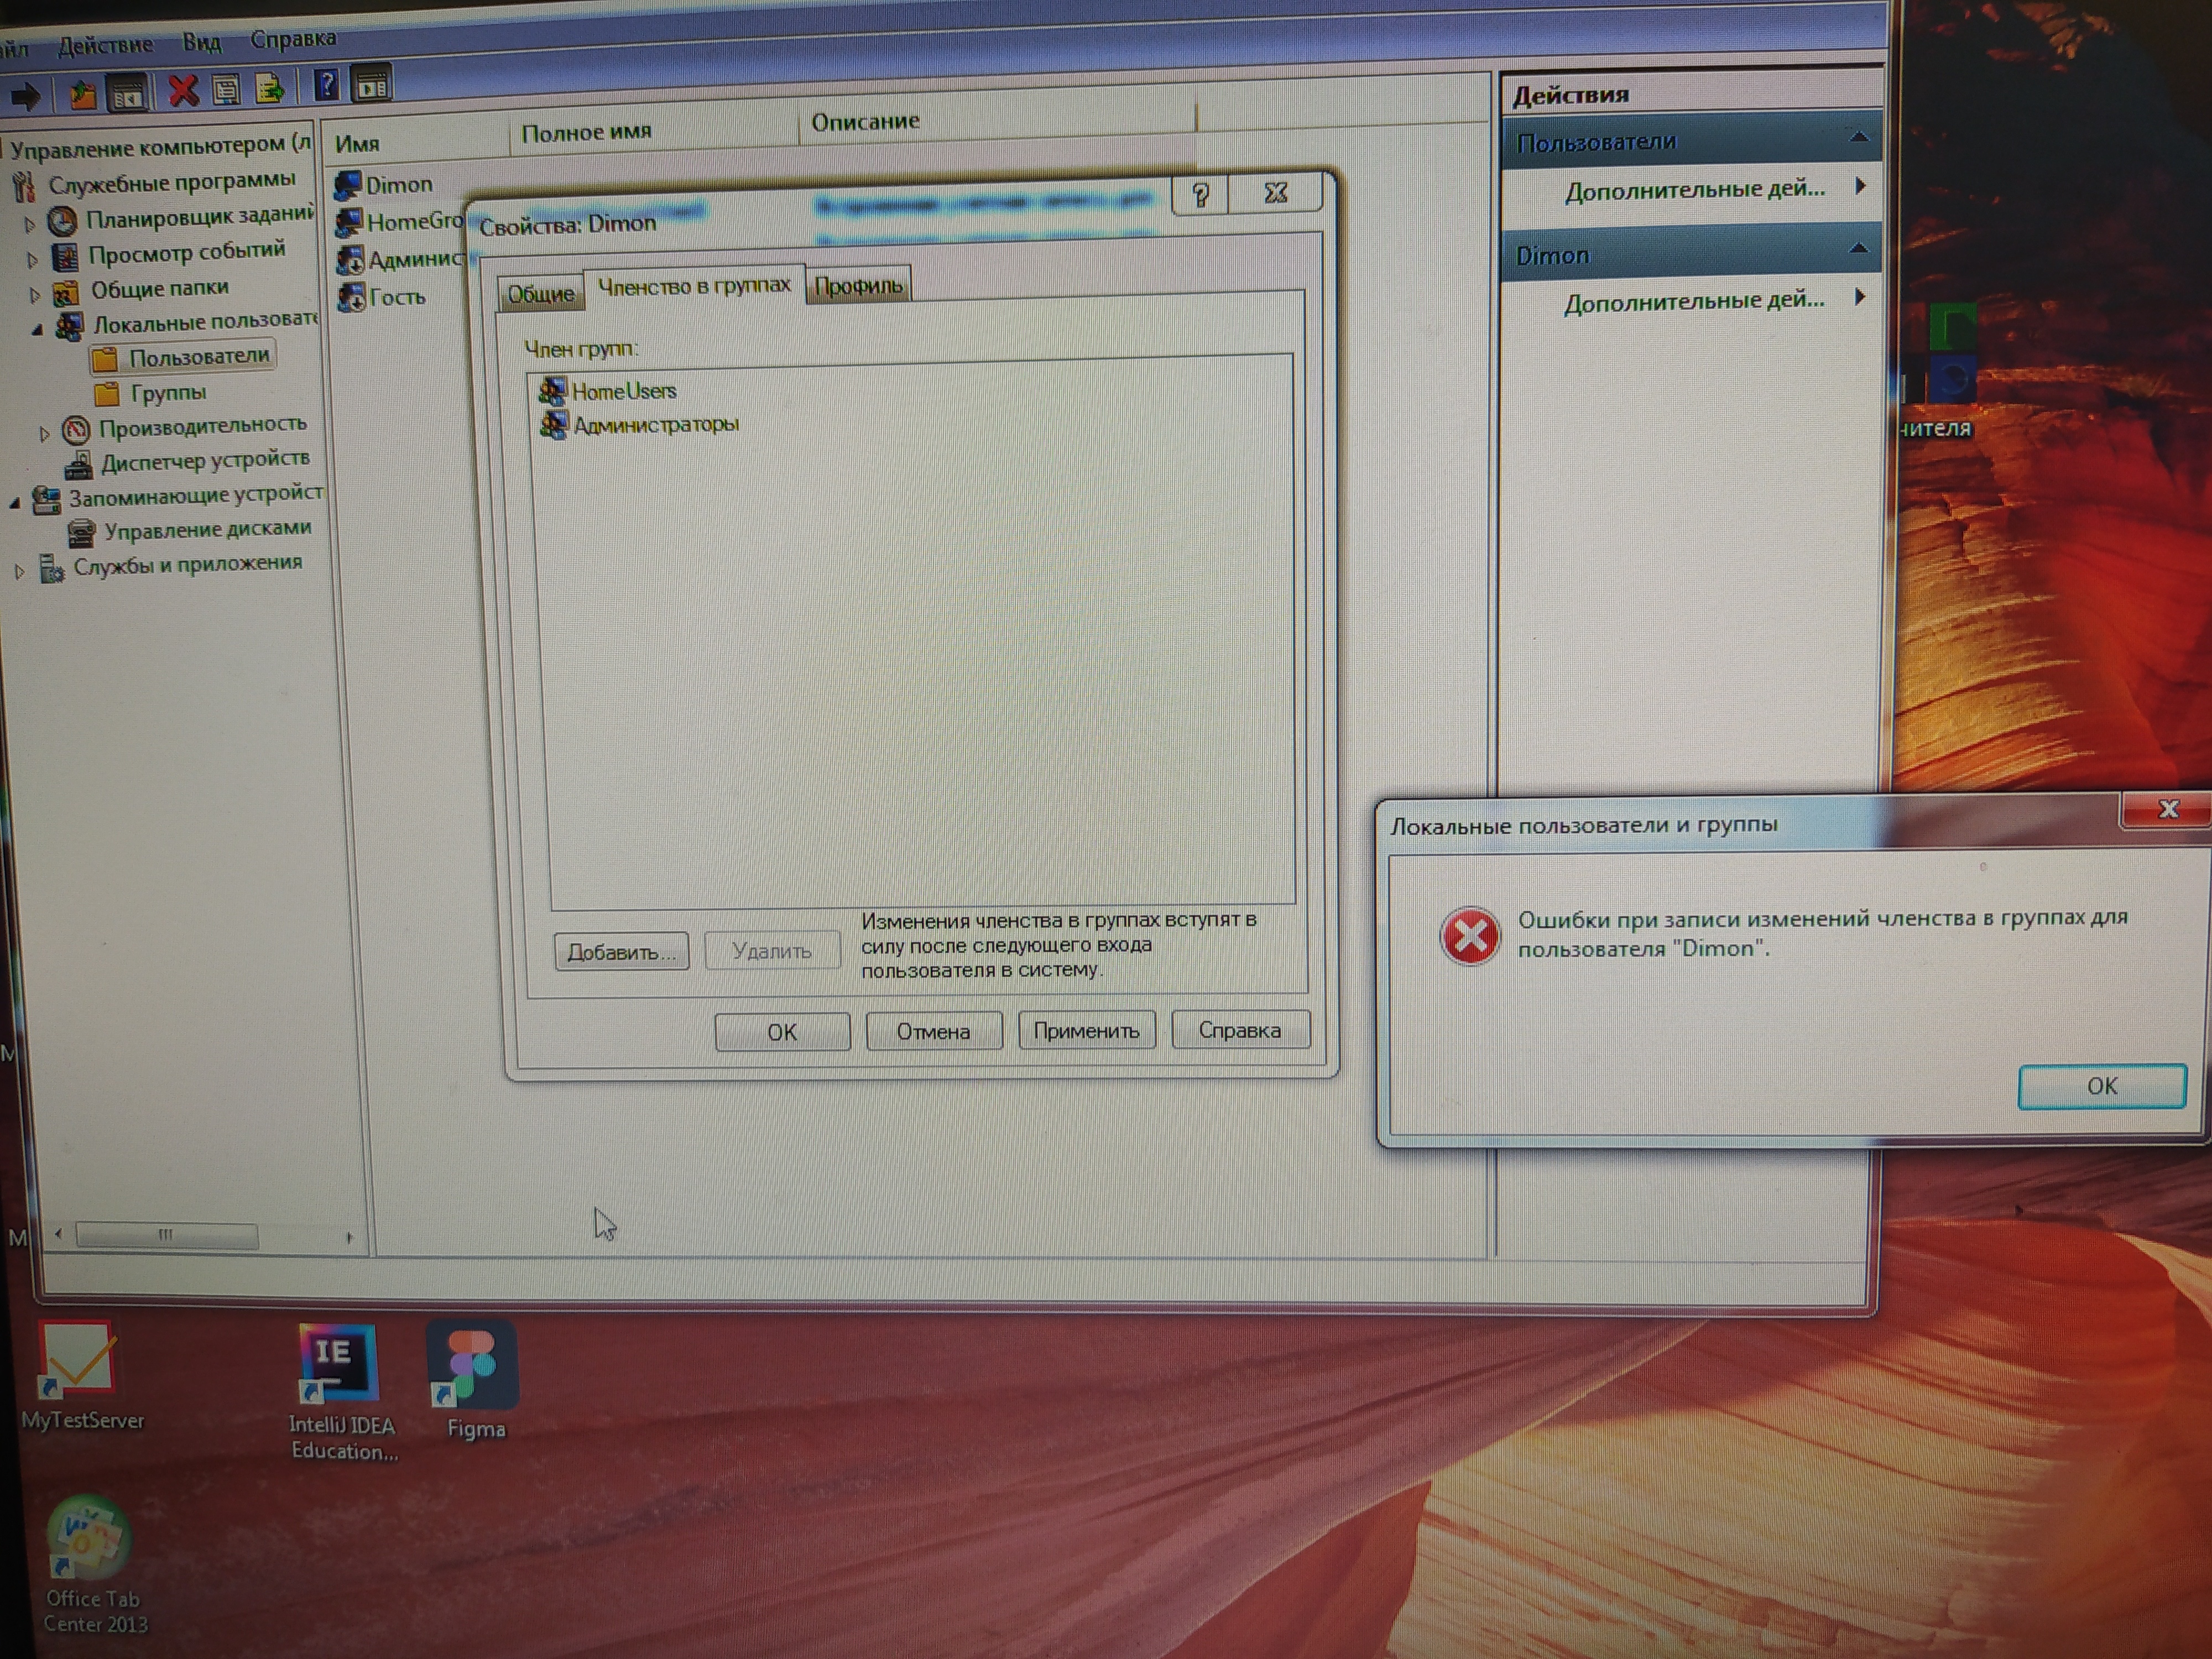Click the Export list toolbar icon
The image size is (2212, 1659).
pos(269,89)
